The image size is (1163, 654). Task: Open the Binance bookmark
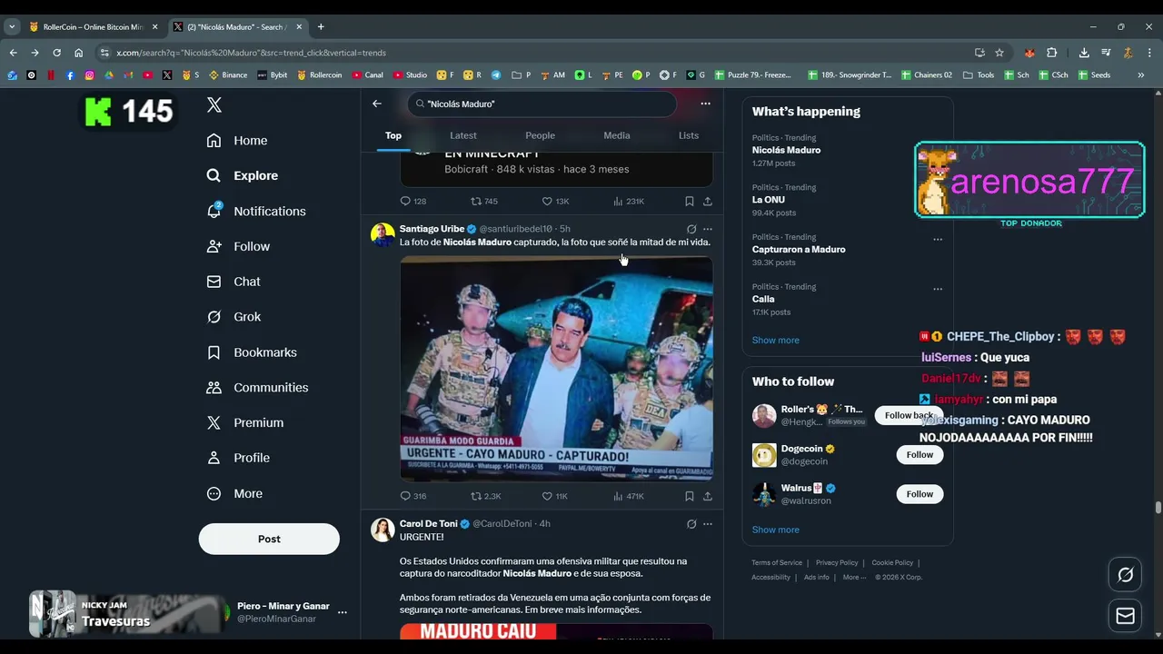tap(228, 75)
